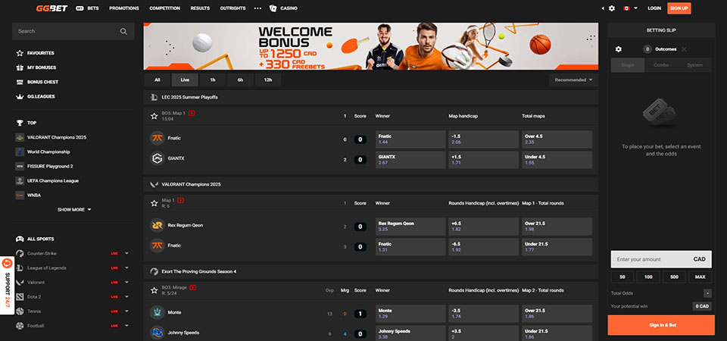This screenshot has width=727, height=341.
Task: Click the Support 24/7 widget
Action: [x=7, y=286]
